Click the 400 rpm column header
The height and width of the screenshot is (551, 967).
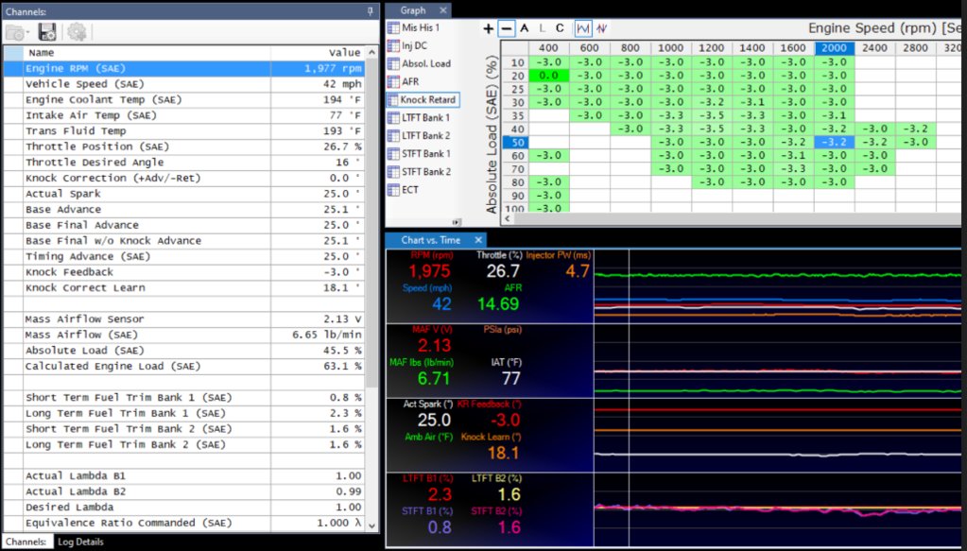(548, 48)
